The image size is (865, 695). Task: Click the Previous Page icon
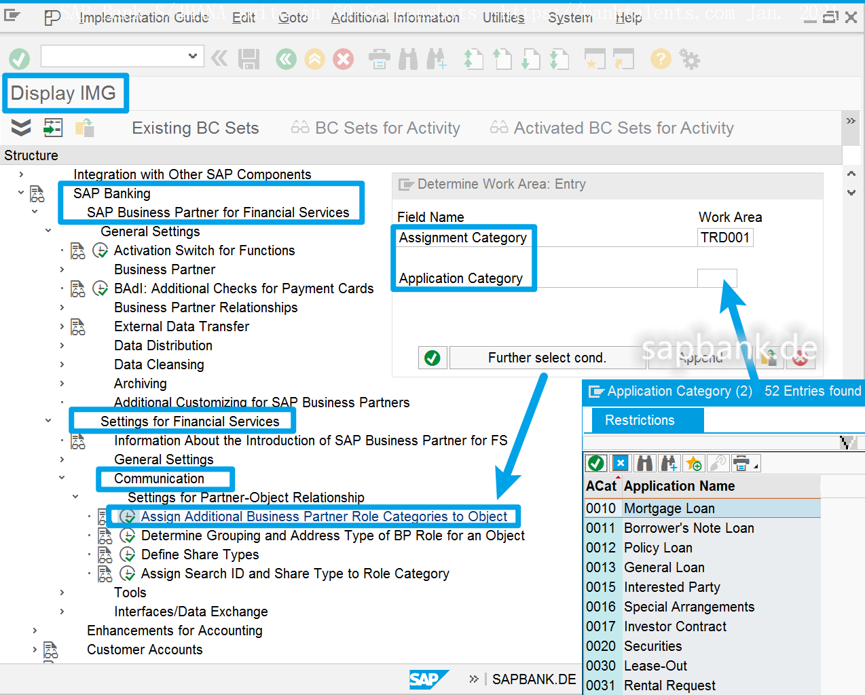click(502, 59)
